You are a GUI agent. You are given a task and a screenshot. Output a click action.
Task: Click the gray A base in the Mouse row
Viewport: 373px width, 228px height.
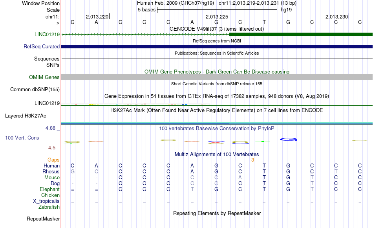pos(240,178)
